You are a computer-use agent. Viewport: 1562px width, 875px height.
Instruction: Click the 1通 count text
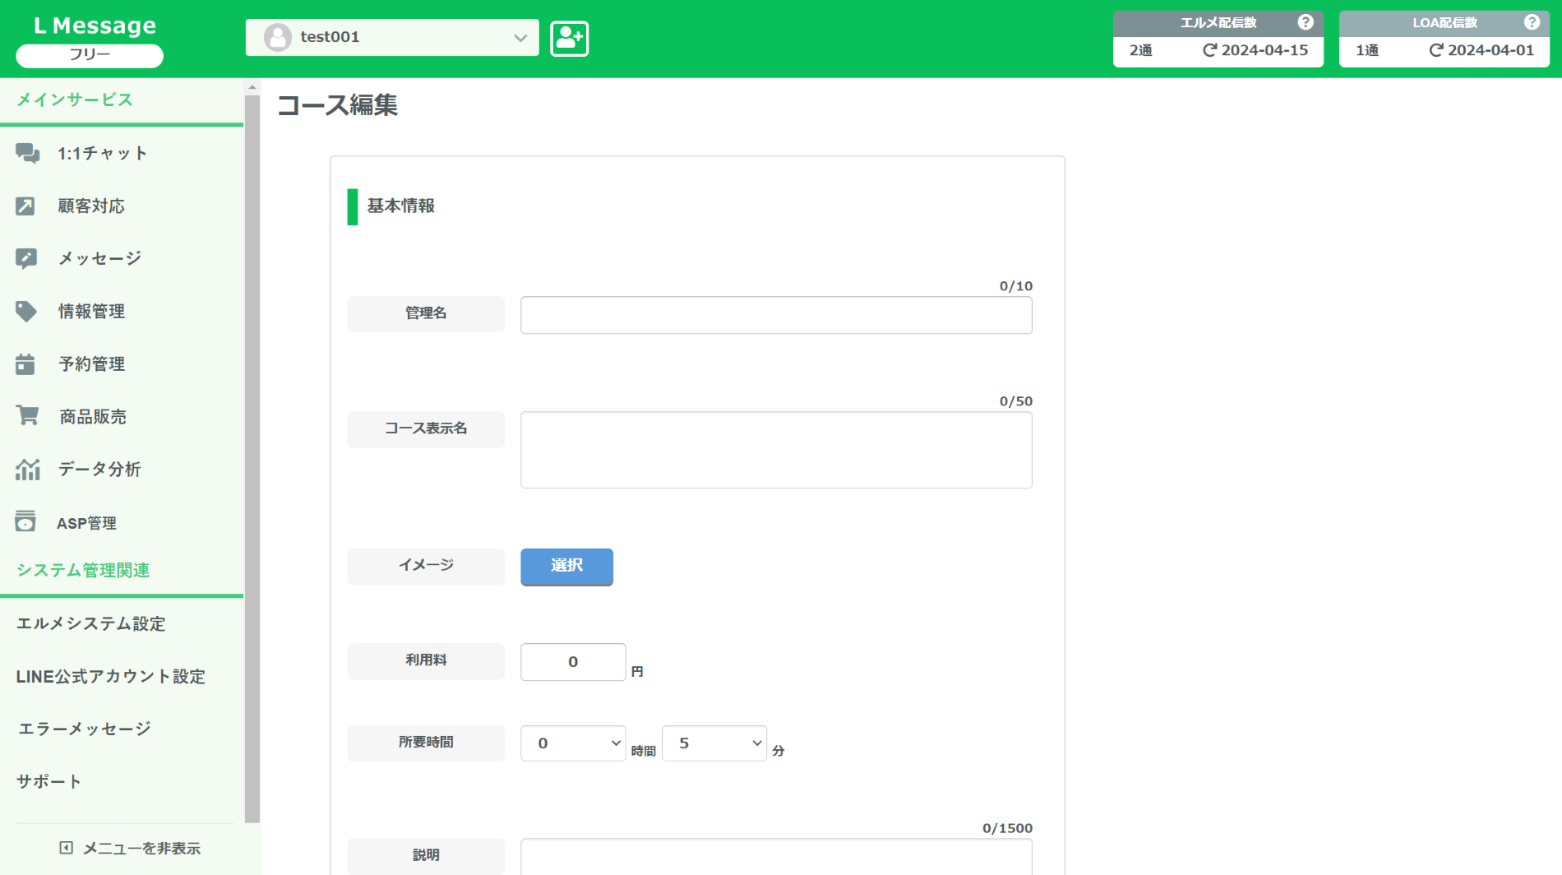pos(1367,50)
